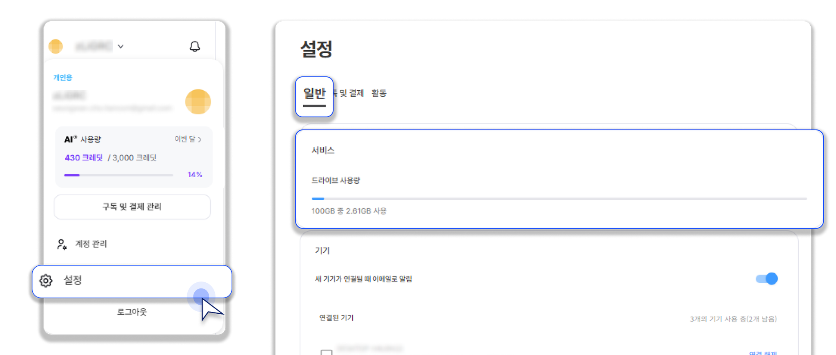Image resolution: width=836 pixels, height=355 pixels.
Task: Click the '14%' usage percentage
Action: [195, 175]
